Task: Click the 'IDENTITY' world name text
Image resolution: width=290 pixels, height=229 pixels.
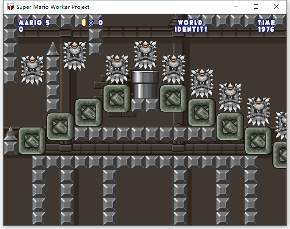Action: tap(191, 29)
